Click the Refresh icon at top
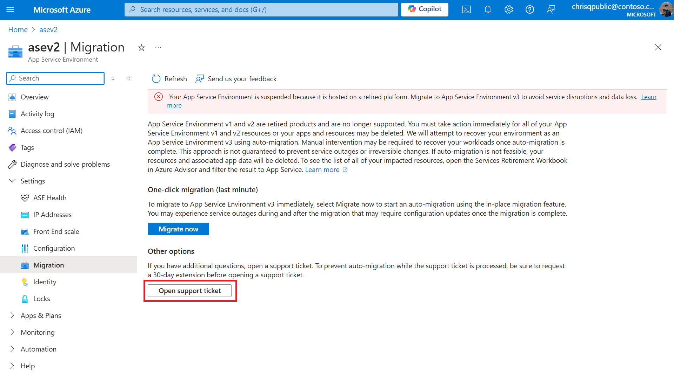 coord(156,79)
